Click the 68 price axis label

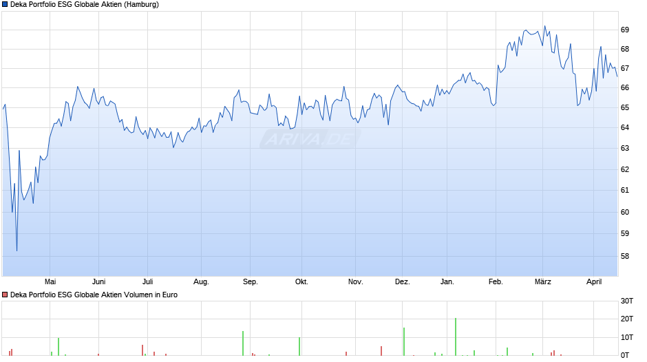coord(625,49)
